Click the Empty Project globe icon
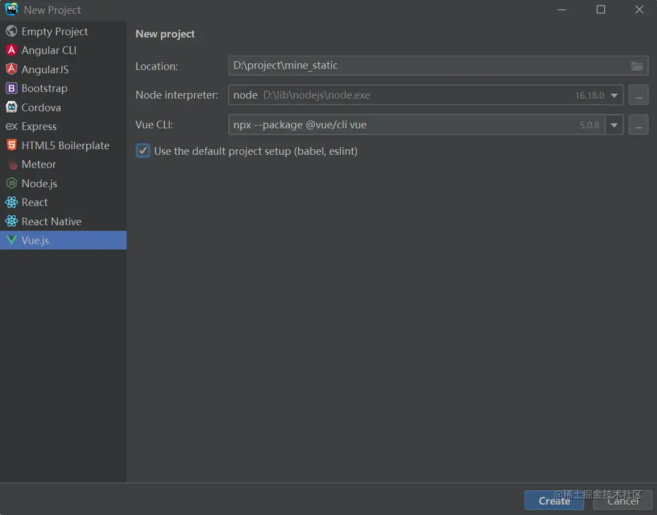 pos(12,31)
